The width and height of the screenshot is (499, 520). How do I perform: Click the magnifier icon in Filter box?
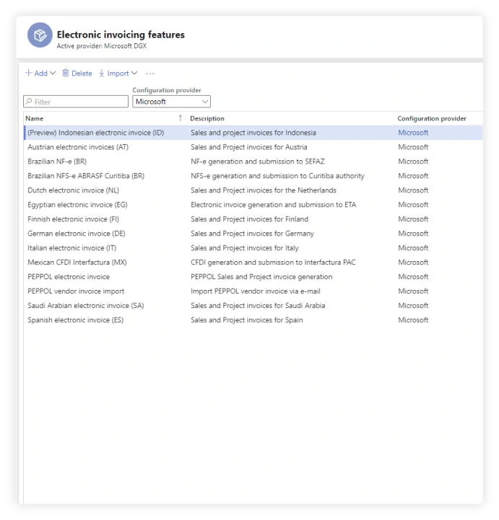pyautogui.click(x=29, y=102)
